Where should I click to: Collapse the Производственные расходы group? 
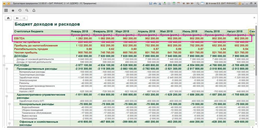7,69
